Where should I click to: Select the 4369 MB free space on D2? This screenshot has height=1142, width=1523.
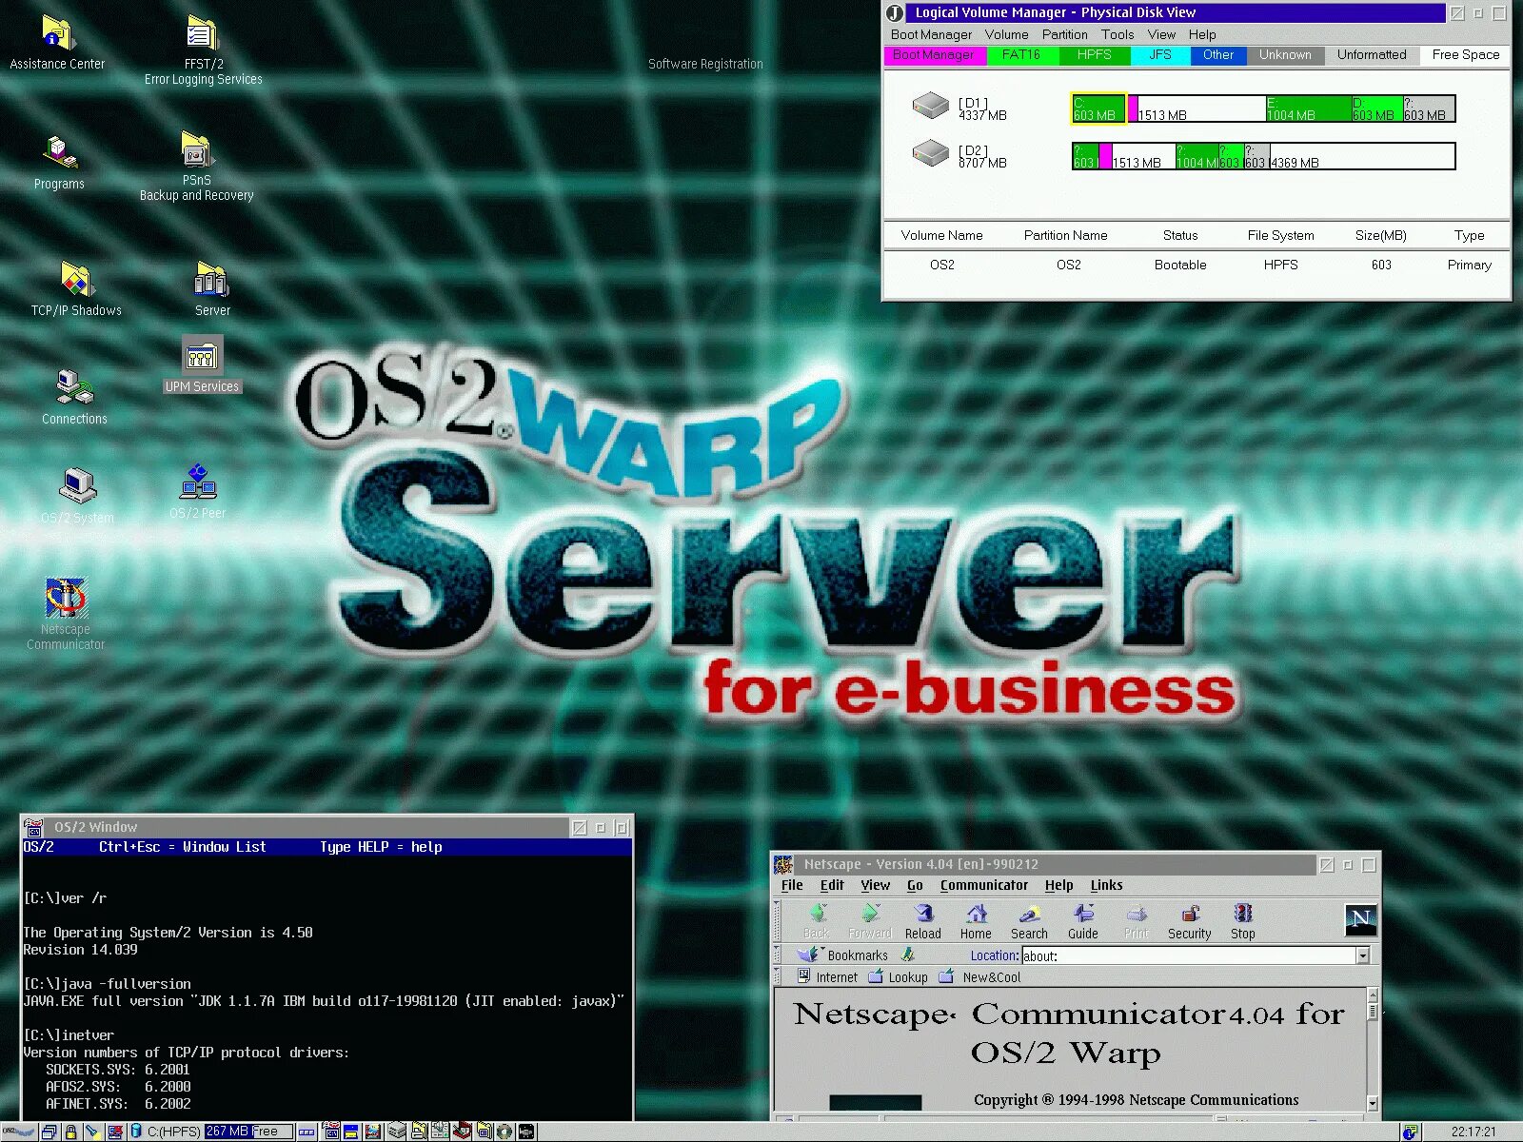point(1361,156)
